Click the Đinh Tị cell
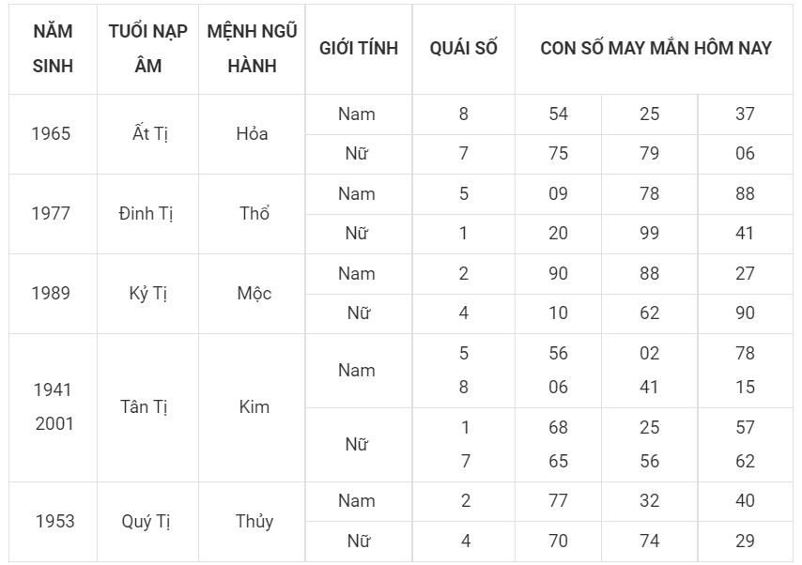 147,214
